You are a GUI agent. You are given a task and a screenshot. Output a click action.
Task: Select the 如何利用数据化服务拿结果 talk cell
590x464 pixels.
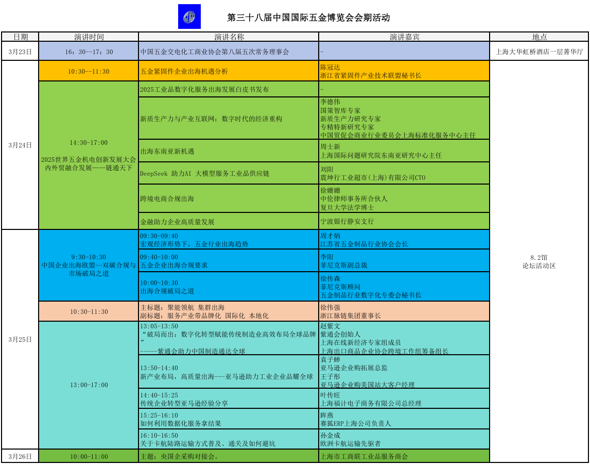click(x=229, y=419)
